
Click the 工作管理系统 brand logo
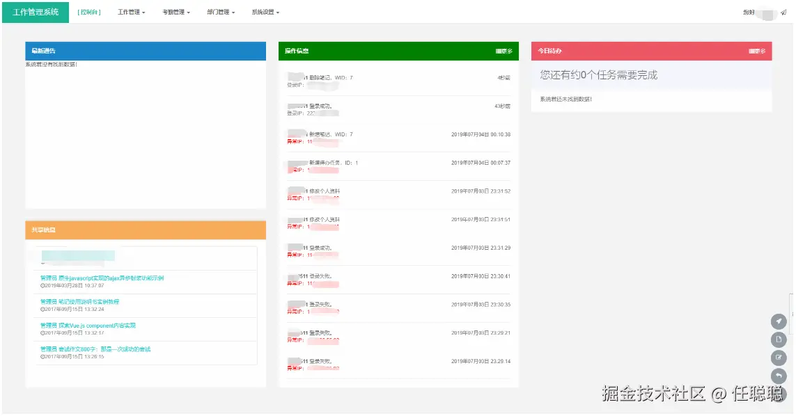click(x=36, y=13)
